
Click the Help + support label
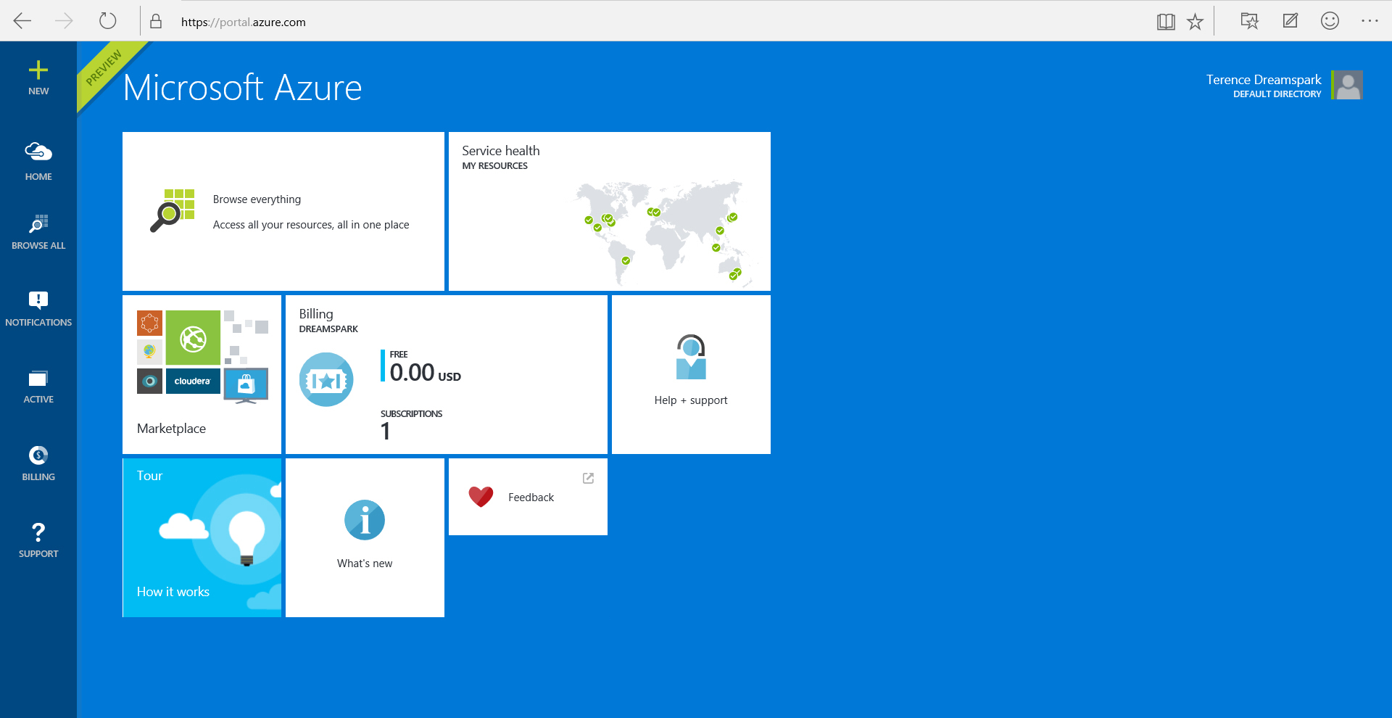pyautogui.click(x=691, y=400)
